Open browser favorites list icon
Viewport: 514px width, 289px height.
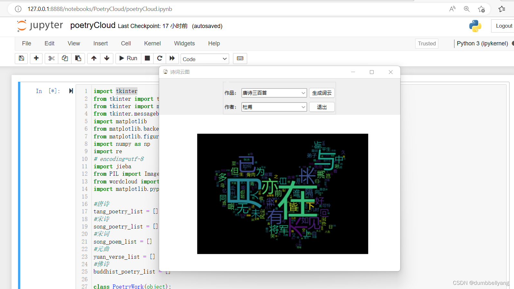point(502,9)
